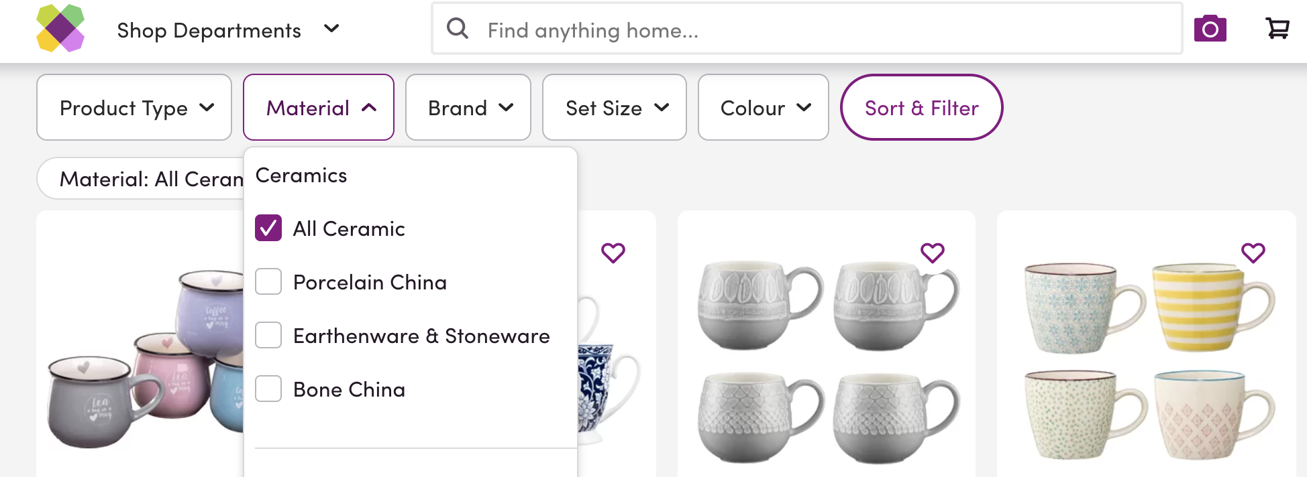Expand the Product Type dropdown

point(134,108)
